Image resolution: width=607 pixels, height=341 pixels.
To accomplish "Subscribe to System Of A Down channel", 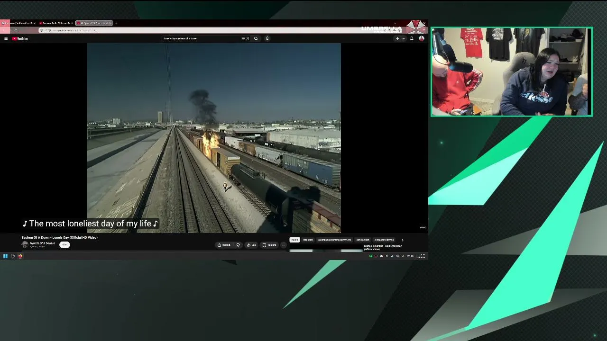I will [64, 244].
